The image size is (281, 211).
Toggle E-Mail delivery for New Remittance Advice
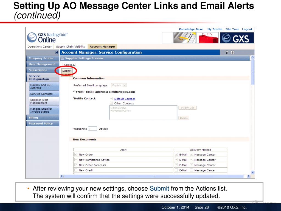[x=176, y=160]
